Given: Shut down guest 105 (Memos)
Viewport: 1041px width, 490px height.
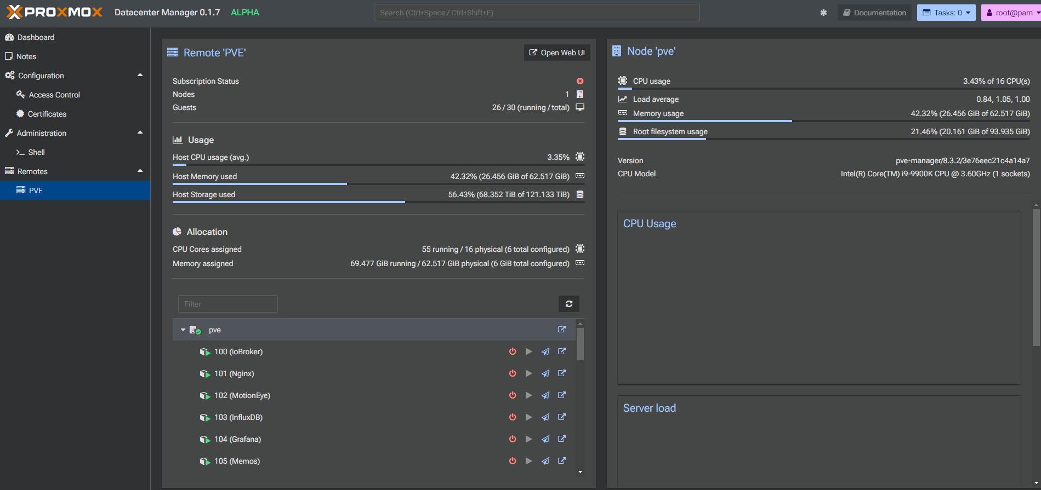Looking at the screenshot, I should pos(513,461).
